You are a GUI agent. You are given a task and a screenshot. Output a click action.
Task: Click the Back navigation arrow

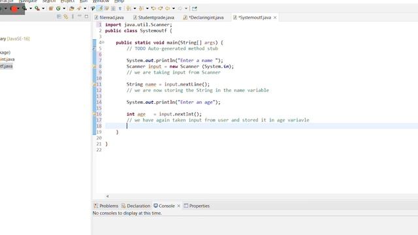click(x=167, y=8)
